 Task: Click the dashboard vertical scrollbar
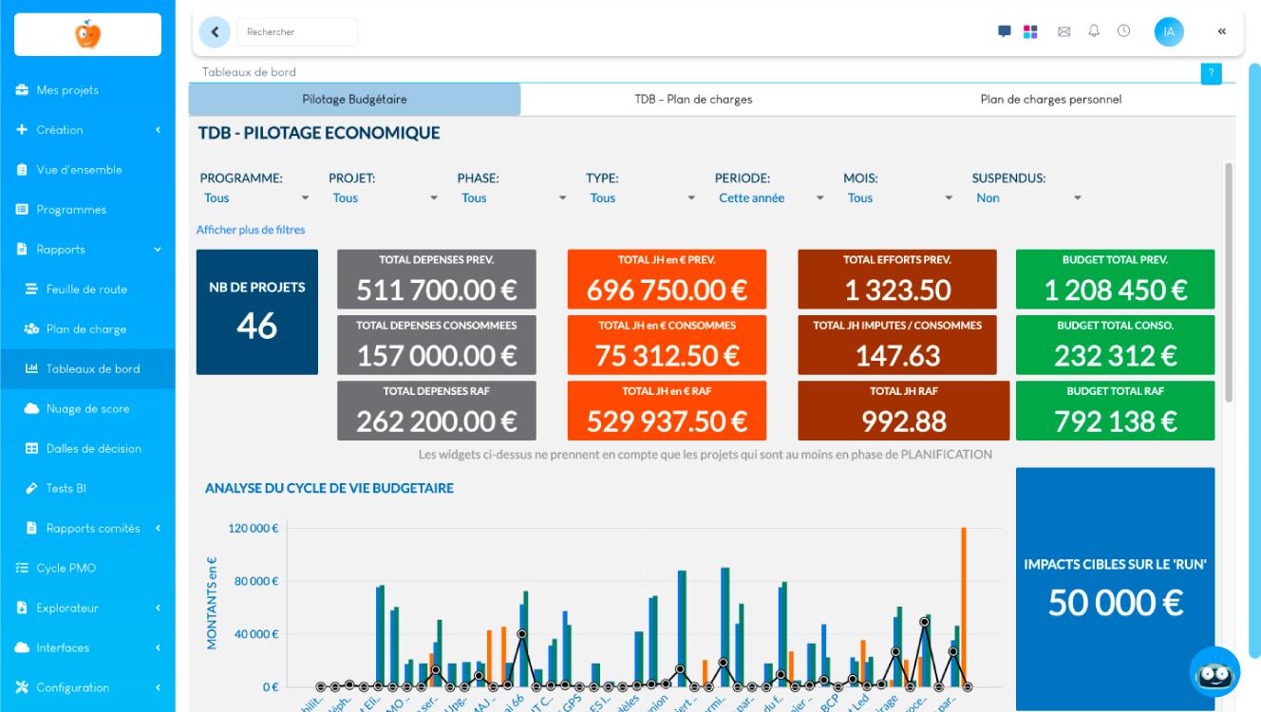point(1230,282)
